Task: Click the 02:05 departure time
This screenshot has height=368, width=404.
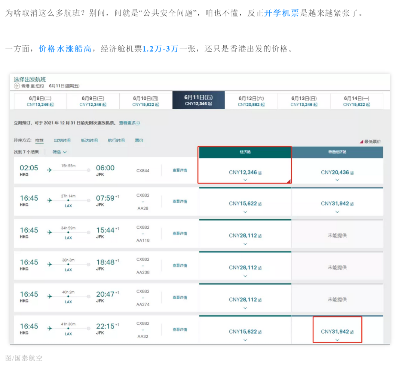Action: pos(29,168)
